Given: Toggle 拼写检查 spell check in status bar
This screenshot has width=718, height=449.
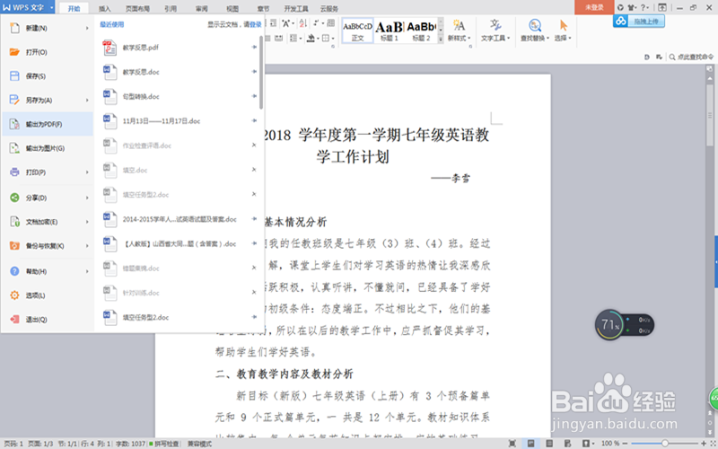Looking at the screenshot, I should click(x=163, y=444).
